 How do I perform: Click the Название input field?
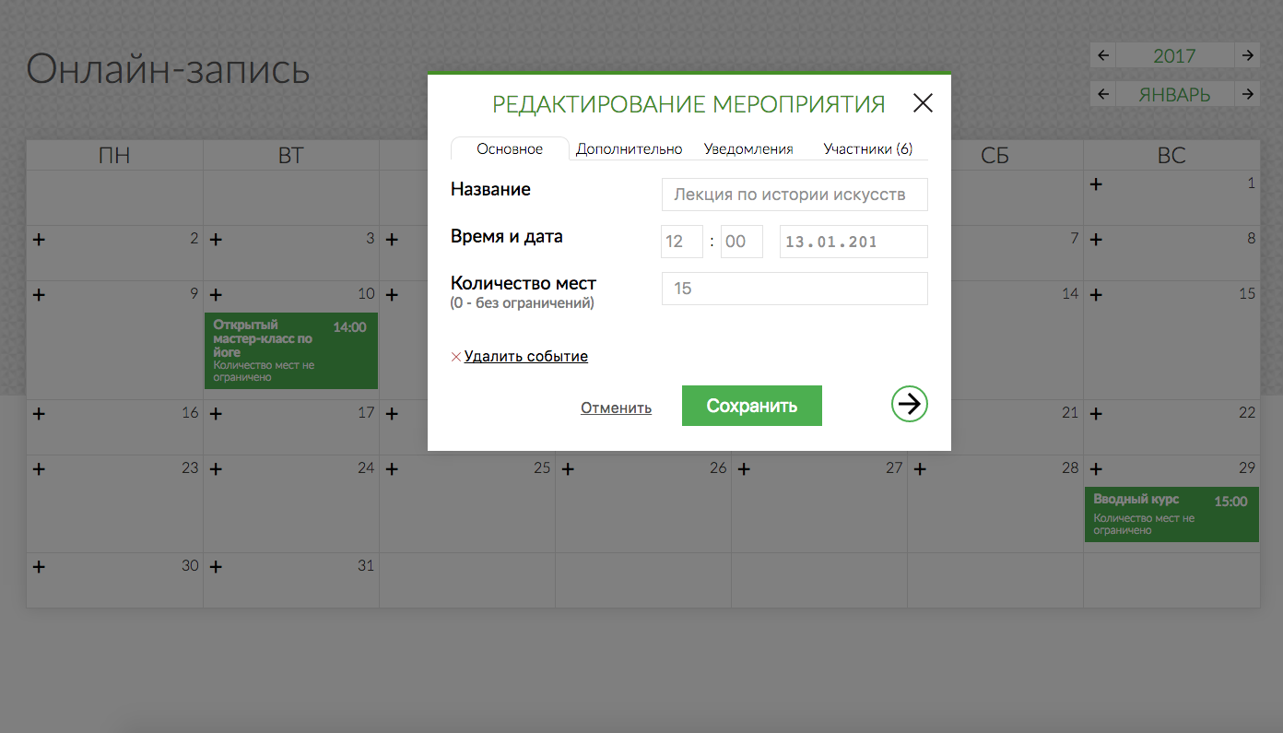pyautogui.click(x=795, y=195)
